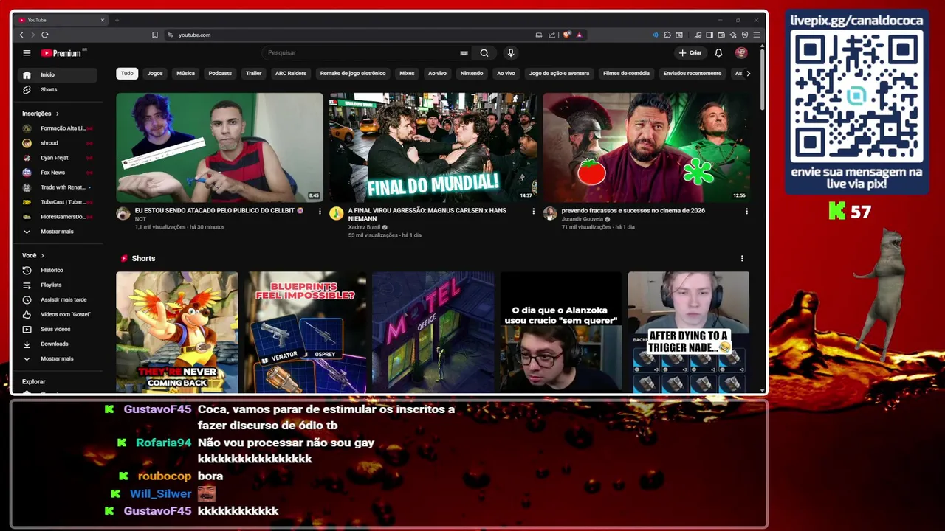Select the Filmes de comédia chip
945x531 pixels.
(626, 73)
